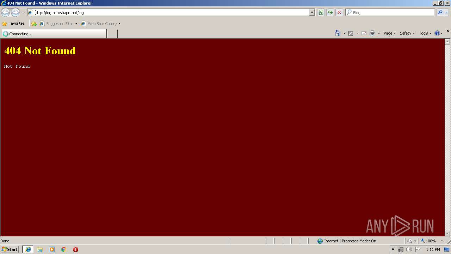Click the 100% zoom level button
Screen dimensions: 451x254
click(428, 241)
